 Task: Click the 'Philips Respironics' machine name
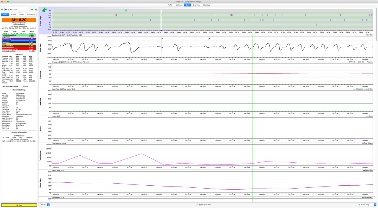19,23
